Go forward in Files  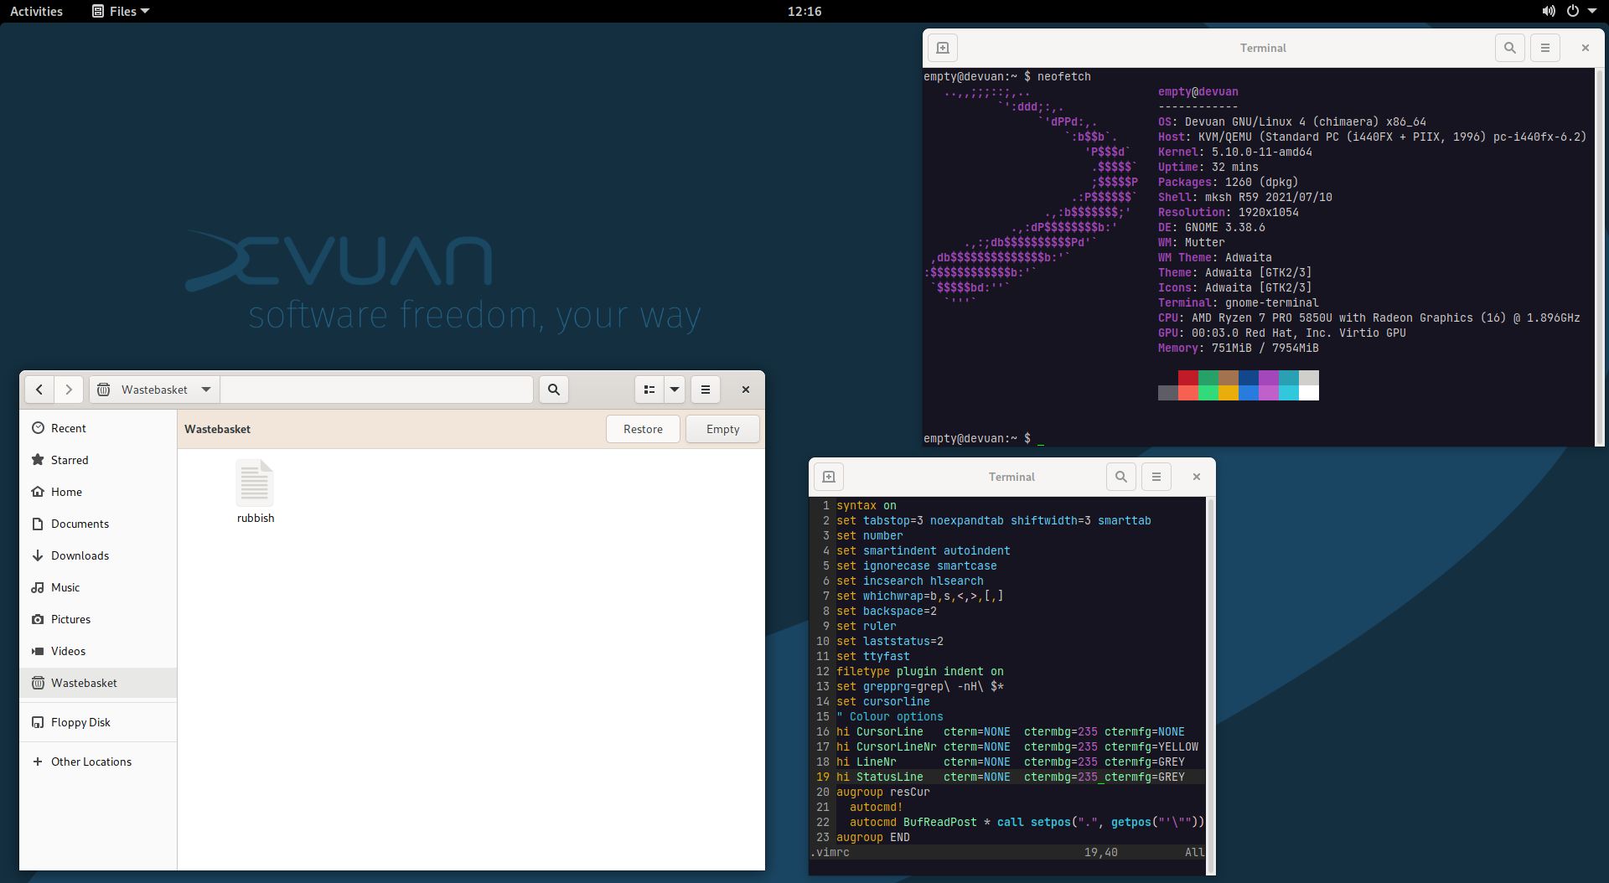pyautogui.click(x=69, y=390)
